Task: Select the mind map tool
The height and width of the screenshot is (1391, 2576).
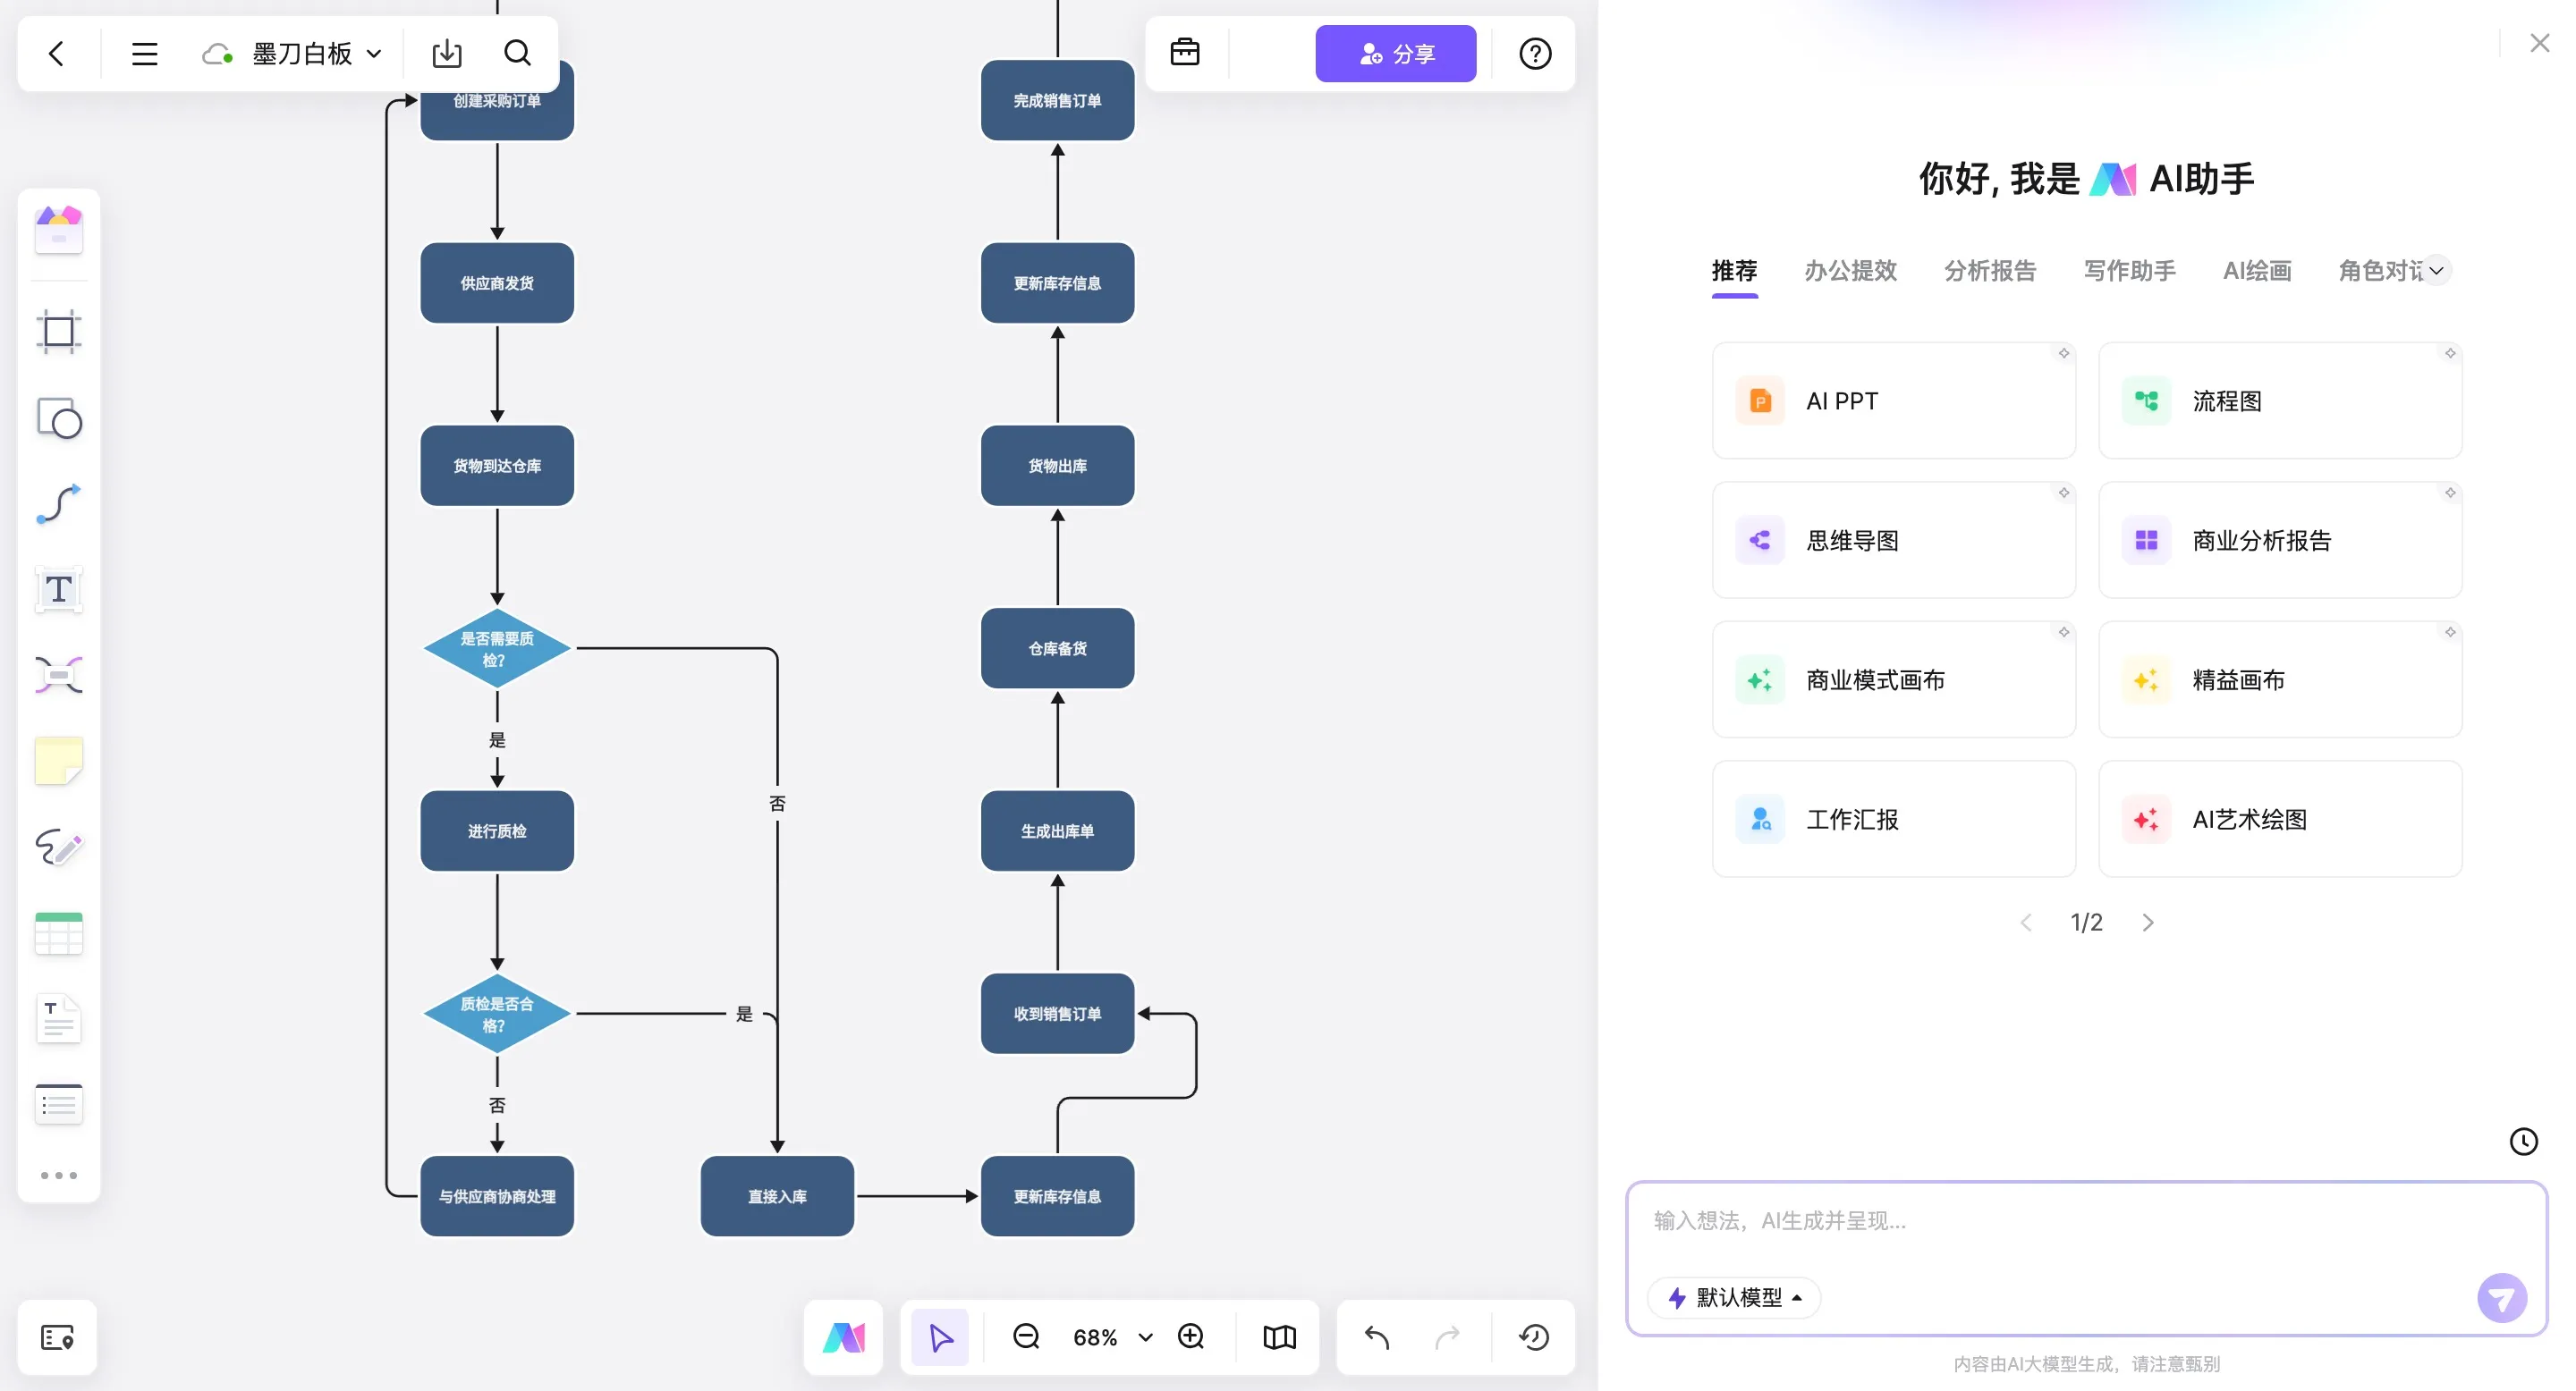Action: pos(58,676)
